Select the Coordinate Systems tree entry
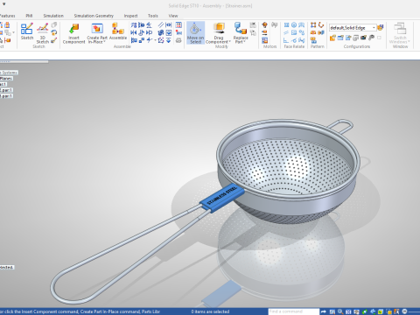This screenshot has height=315, width=420. point(9,73)
